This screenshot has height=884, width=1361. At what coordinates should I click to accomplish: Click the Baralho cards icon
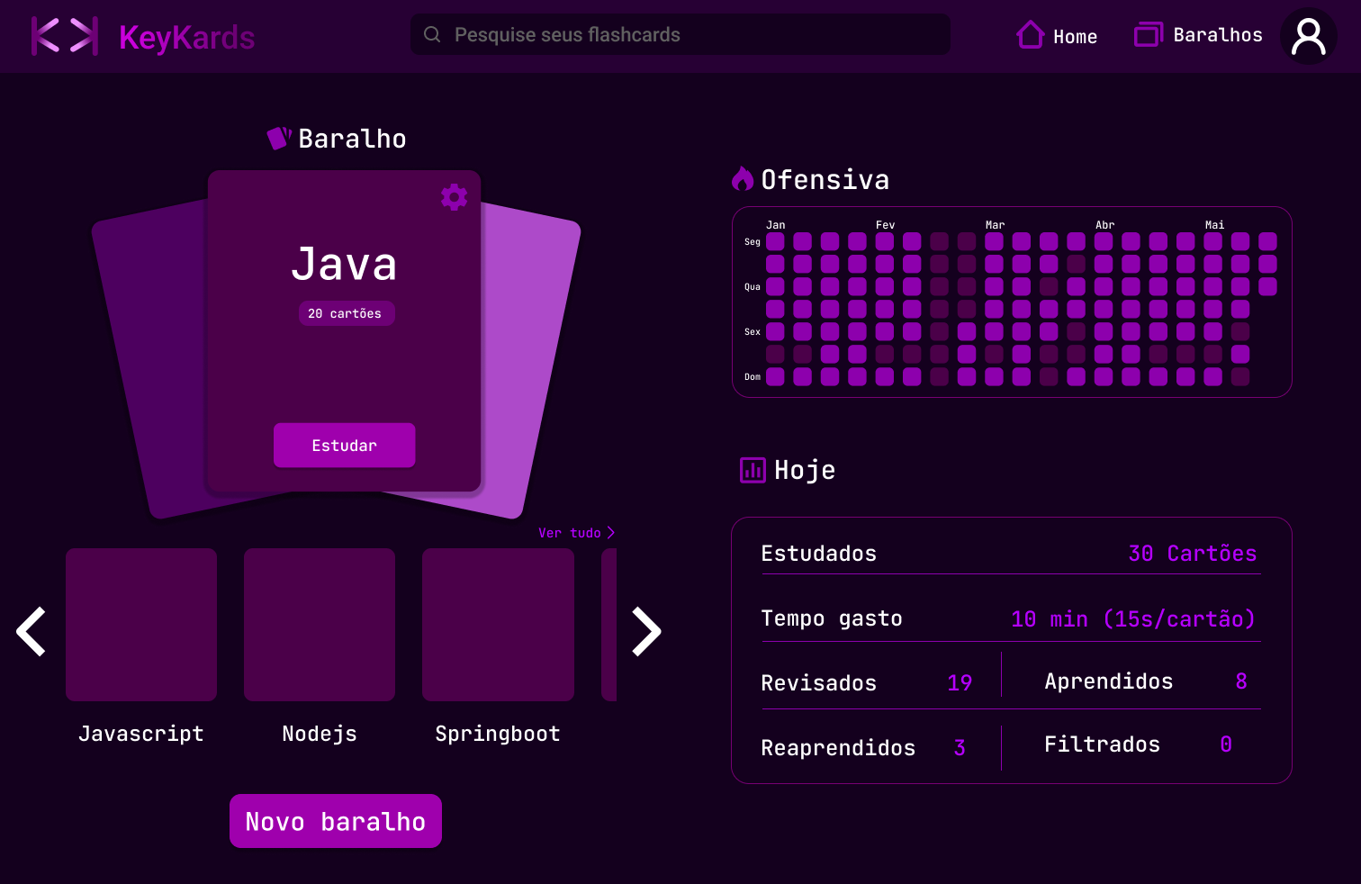point(279,138)
